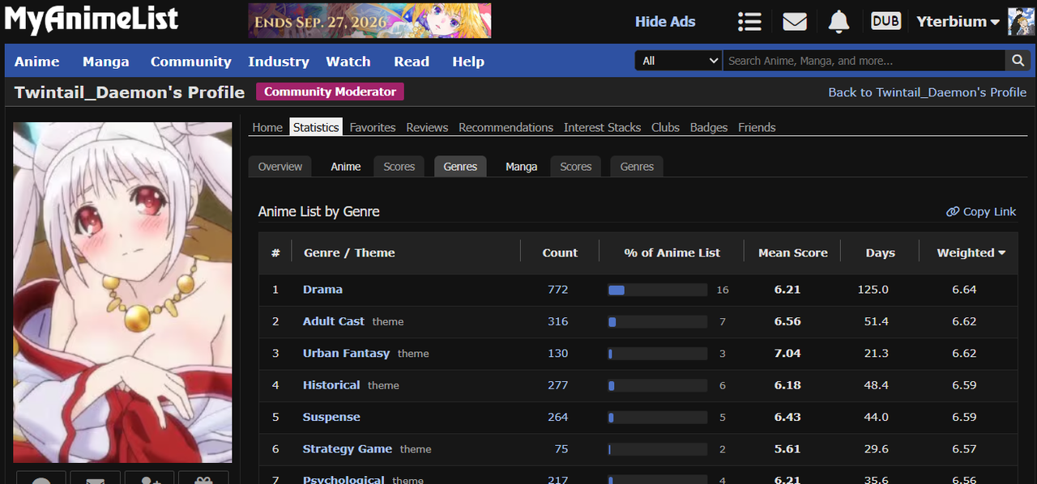Sort by the Count column header
Screen dimensions: 1037x484
(x=560, y=253)
